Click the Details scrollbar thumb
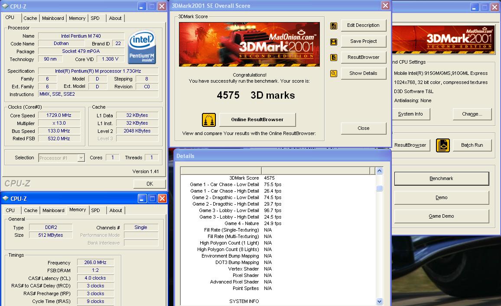This screenshot has height=306, width=501. pos(379,188)
